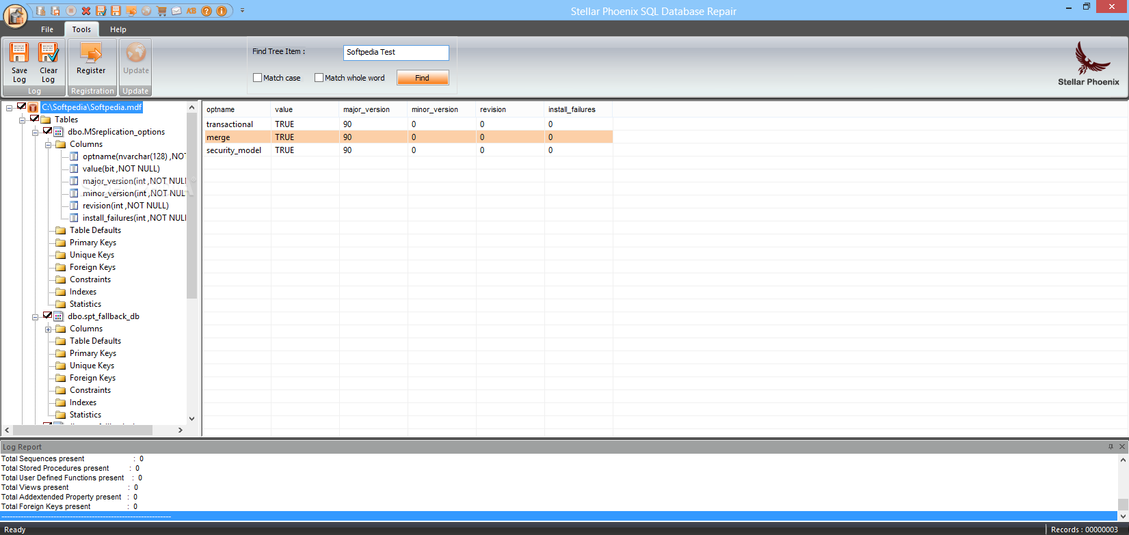The image size is (1129, 535).
Task: Click the stop repair icon in quick access toolbar
Action: (71, 11)
